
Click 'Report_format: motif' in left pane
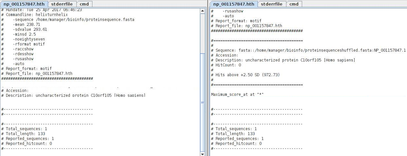coord(29,69)
